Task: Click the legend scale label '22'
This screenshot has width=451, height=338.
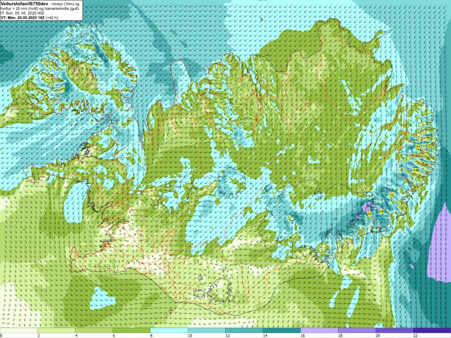Action: [415, 336]
